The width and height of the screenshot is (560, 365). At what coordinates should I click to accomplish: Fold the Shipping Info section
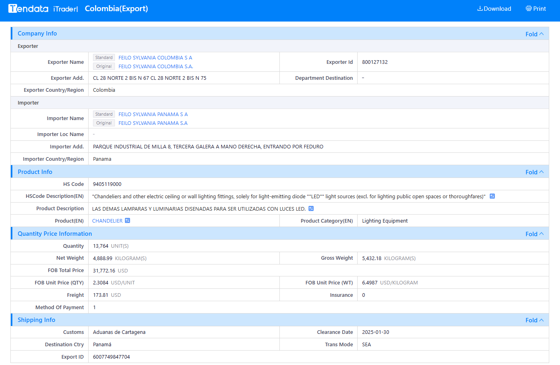pyautogui.click(x=534, y=320)
